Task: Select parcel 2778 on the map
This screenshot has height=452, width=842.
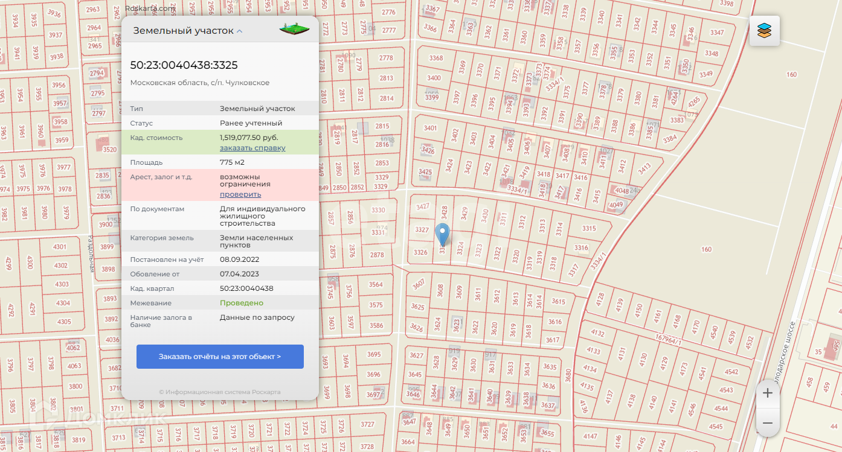Action: [x=386, y=59]
